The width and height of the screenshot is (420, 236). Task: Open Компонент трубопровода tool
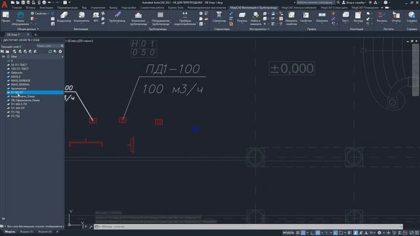click(x=138, y=18)
